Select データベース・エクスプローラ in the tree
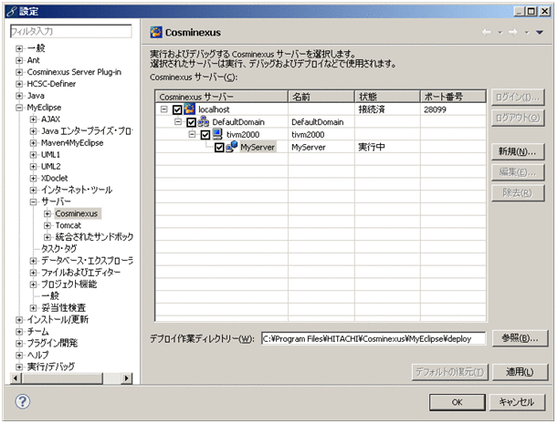558x424 pixels. point(87,261)
